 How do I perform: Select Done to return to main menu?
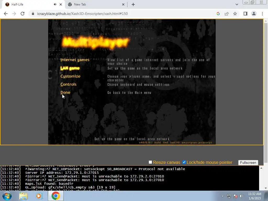65,92
